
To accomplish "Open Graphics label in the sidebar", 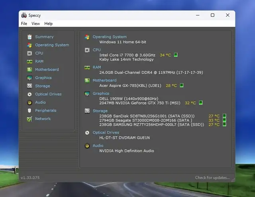I will coord(43,78).
